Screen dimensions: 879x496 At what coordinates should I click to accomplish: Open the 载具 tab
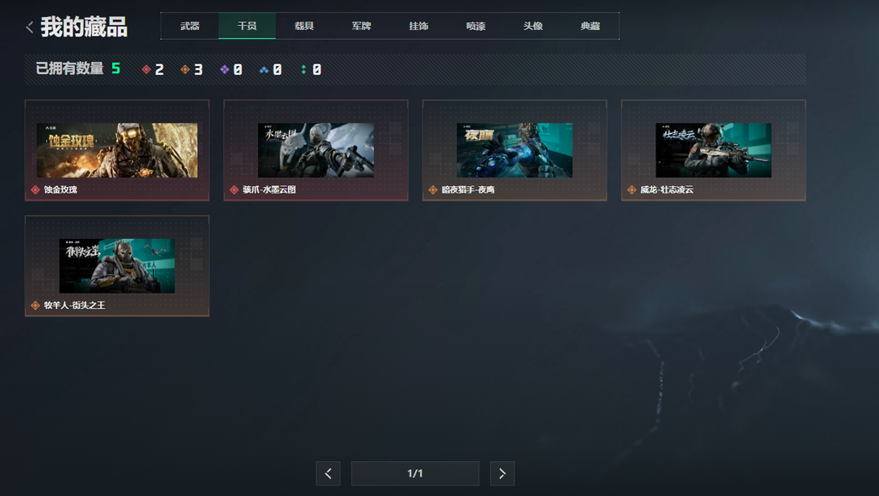tap(304, 26)
